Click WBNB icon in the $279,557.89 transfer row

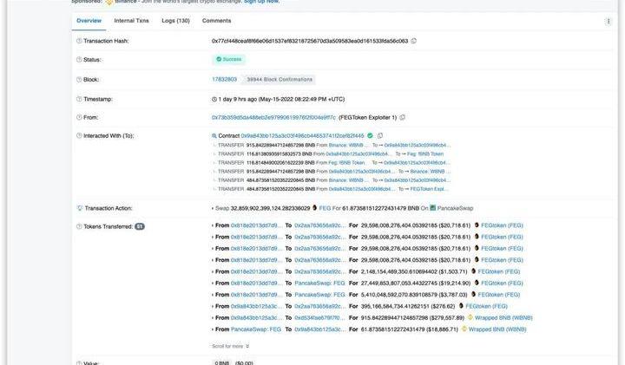[470, 317]
